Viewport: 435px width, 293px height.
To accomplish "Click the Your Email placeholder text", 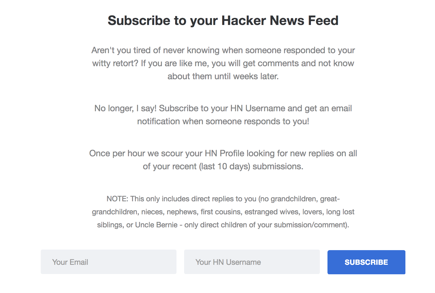I will [x=70, y=262].
